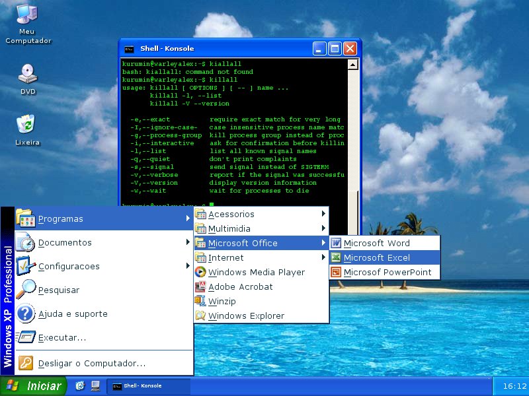Click Konsole scrollbar up arrow

[x=352, y=64]
